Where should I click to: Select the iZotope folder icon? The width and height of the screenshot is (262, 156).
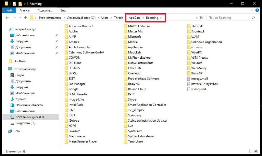click(x=66, y=121)
